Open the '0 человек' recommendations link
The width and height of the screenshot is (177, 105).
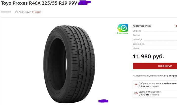(36, 12)
